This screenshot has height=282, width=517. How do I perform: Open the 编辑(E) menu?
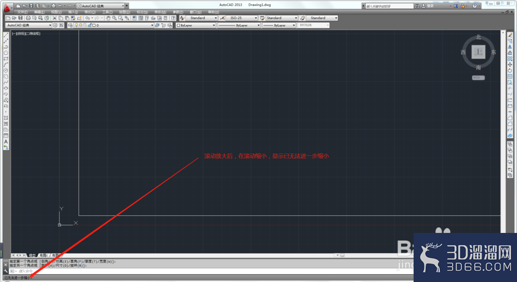click(x=39, y=12)
